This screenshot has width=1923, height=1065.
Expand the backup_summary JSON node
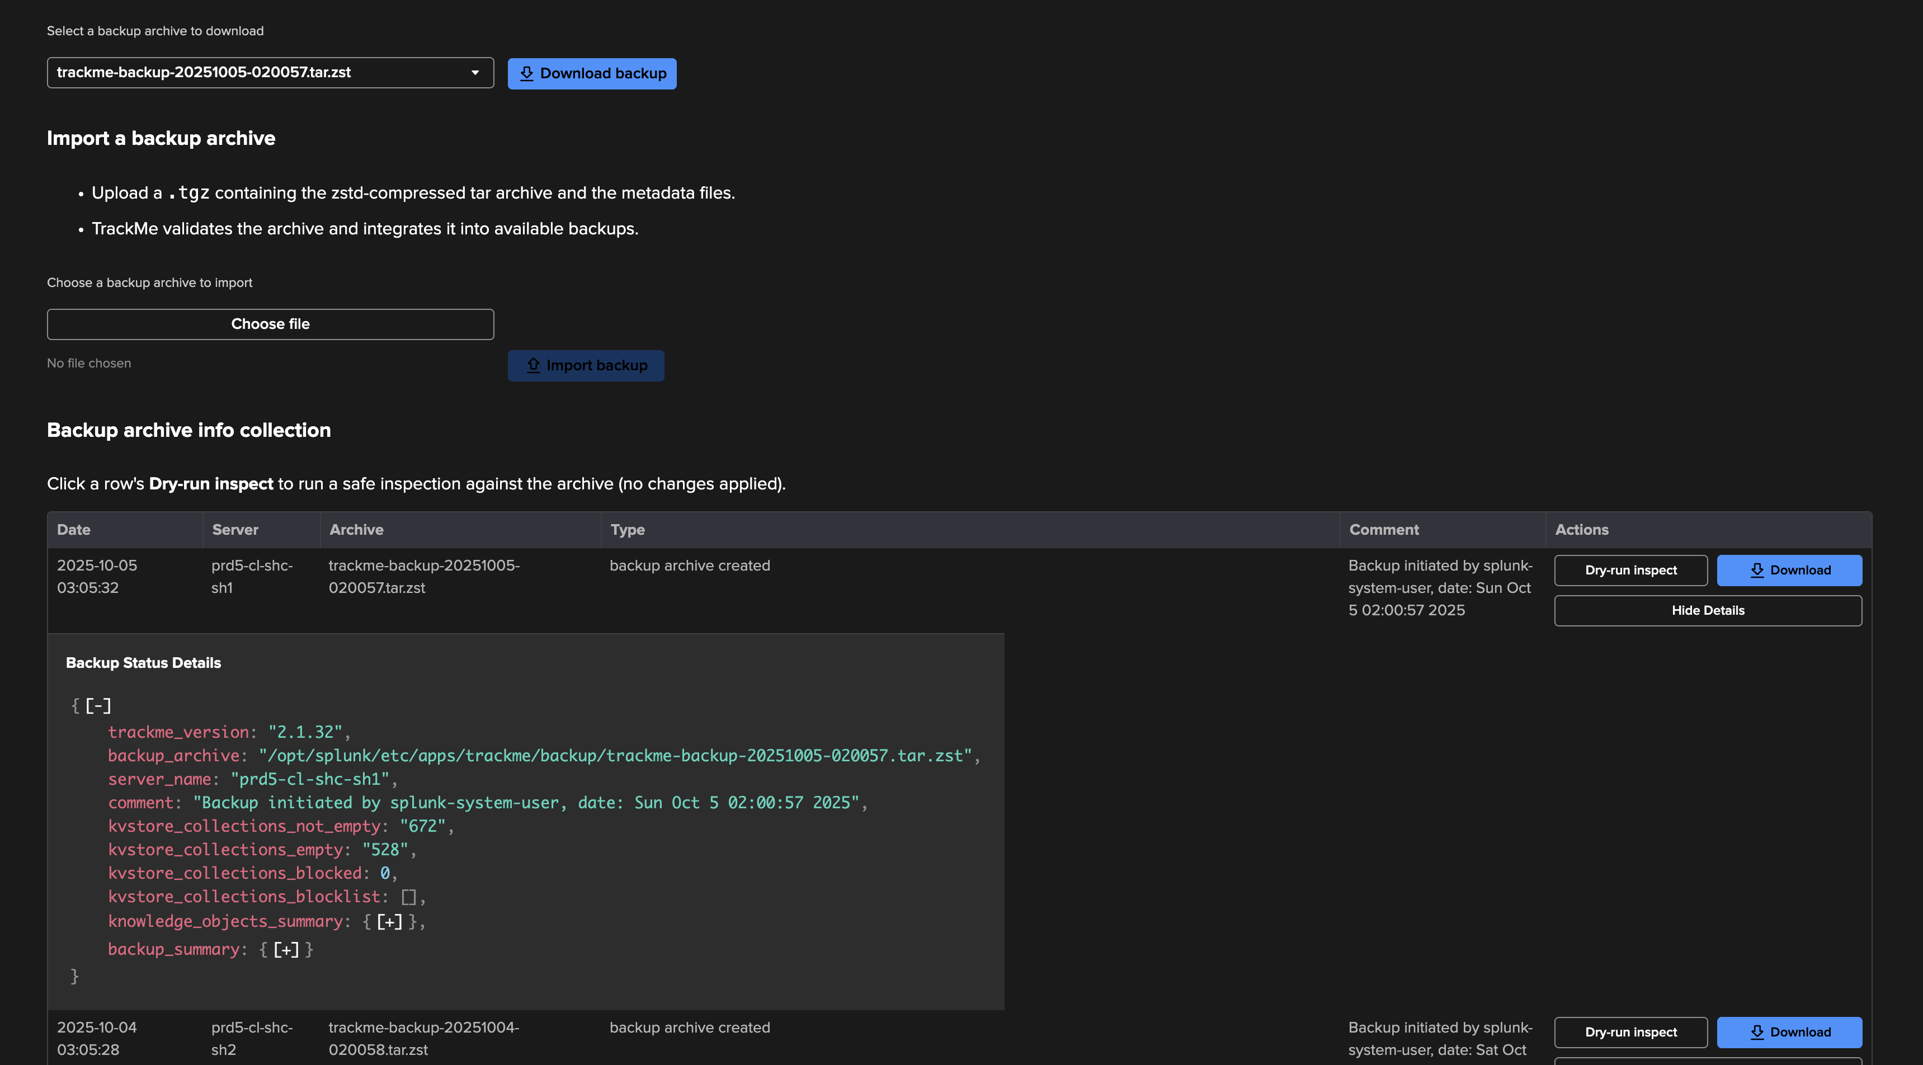[x=286, y=949]
